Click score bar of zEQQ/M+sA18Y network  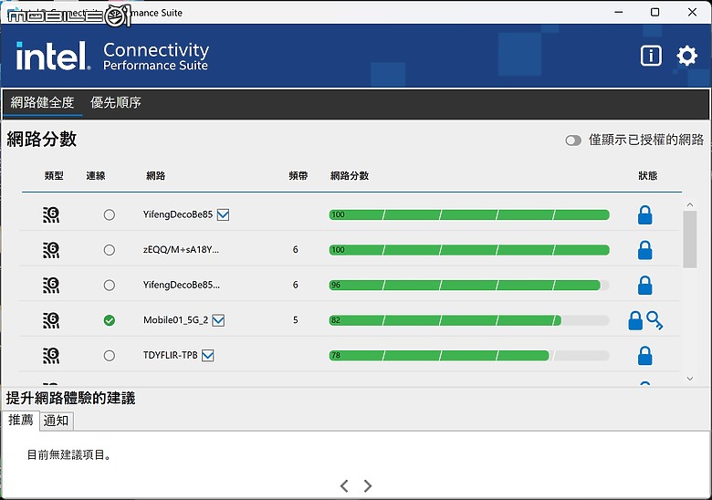pyautogui.click(x=469, y=250)
